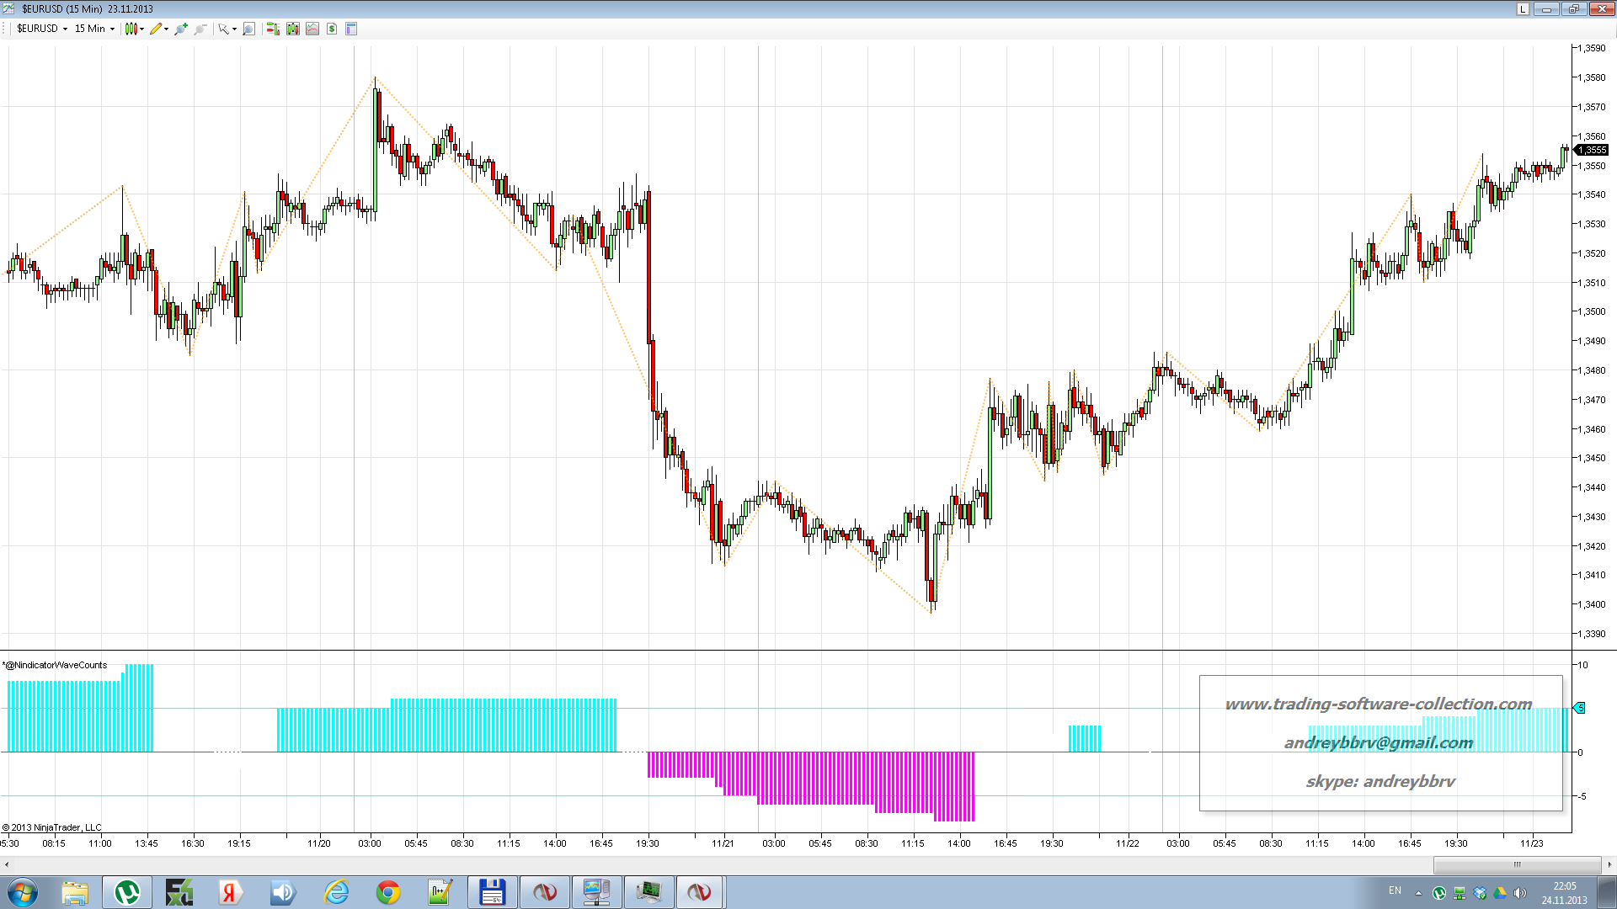Select the arrow cursor pointer tool
Viewport: 1617px width, 909px height.
(225, 29)
